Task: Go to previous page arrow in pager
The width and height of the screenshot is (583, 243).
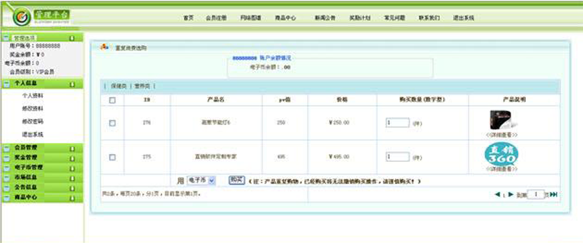Action: [x=498, y=195]
